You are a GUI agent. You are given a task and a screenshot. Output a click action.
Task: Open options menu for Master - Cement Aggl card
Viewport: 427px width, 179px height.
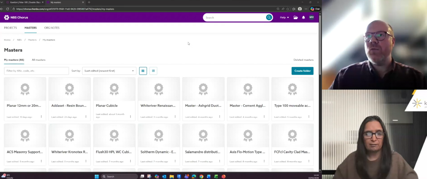(264, 116)
